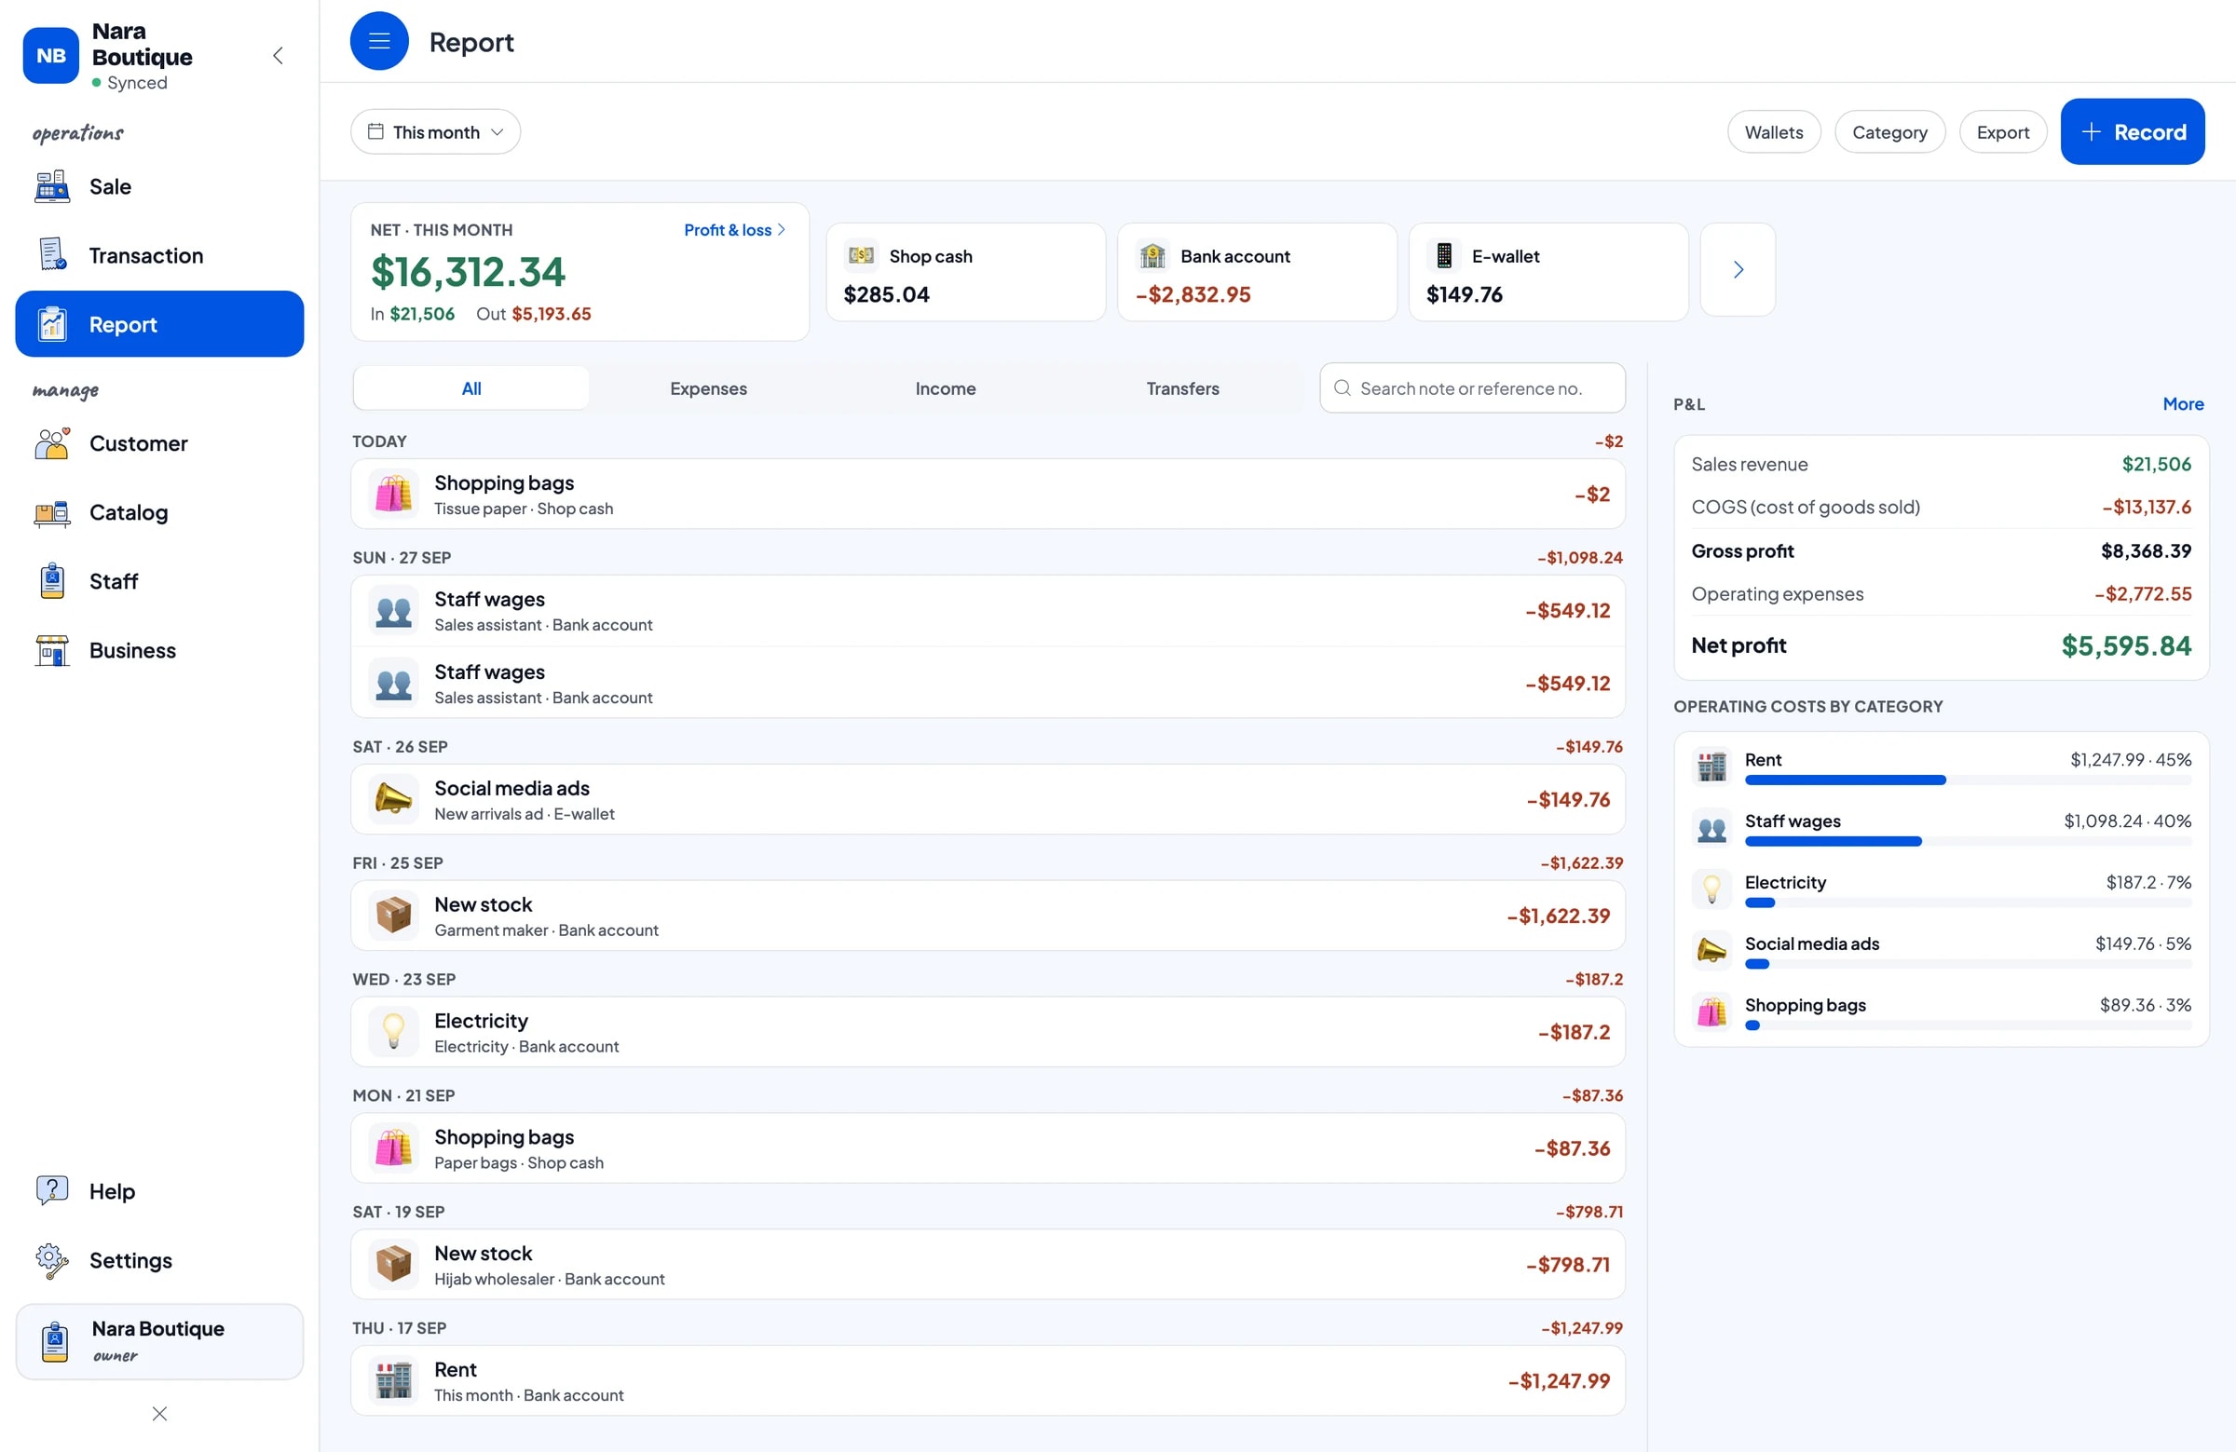Click Rent 45% progress bar
The width and height of the screenshot is (2236, 1452).
pyautogui.click(x=1968, y=780)
